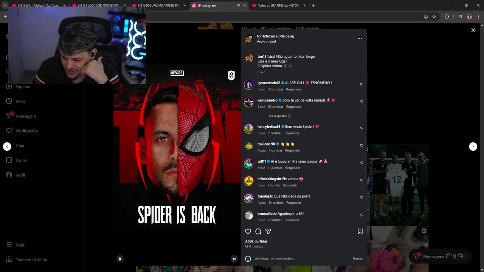The image size is (484, 272).
Task: Switch to 1 JOGADOR PROFISSIONAL tab
Action: coord(98,5)
